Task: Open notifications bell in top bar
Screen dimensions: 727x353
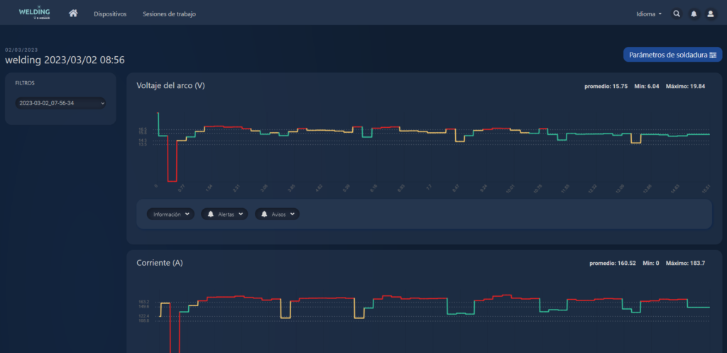Action: click(694, 13)
